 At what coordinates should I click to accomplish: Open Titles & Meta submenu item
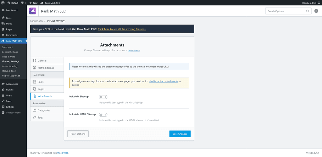pyautogui.click(x=8, y=57)
